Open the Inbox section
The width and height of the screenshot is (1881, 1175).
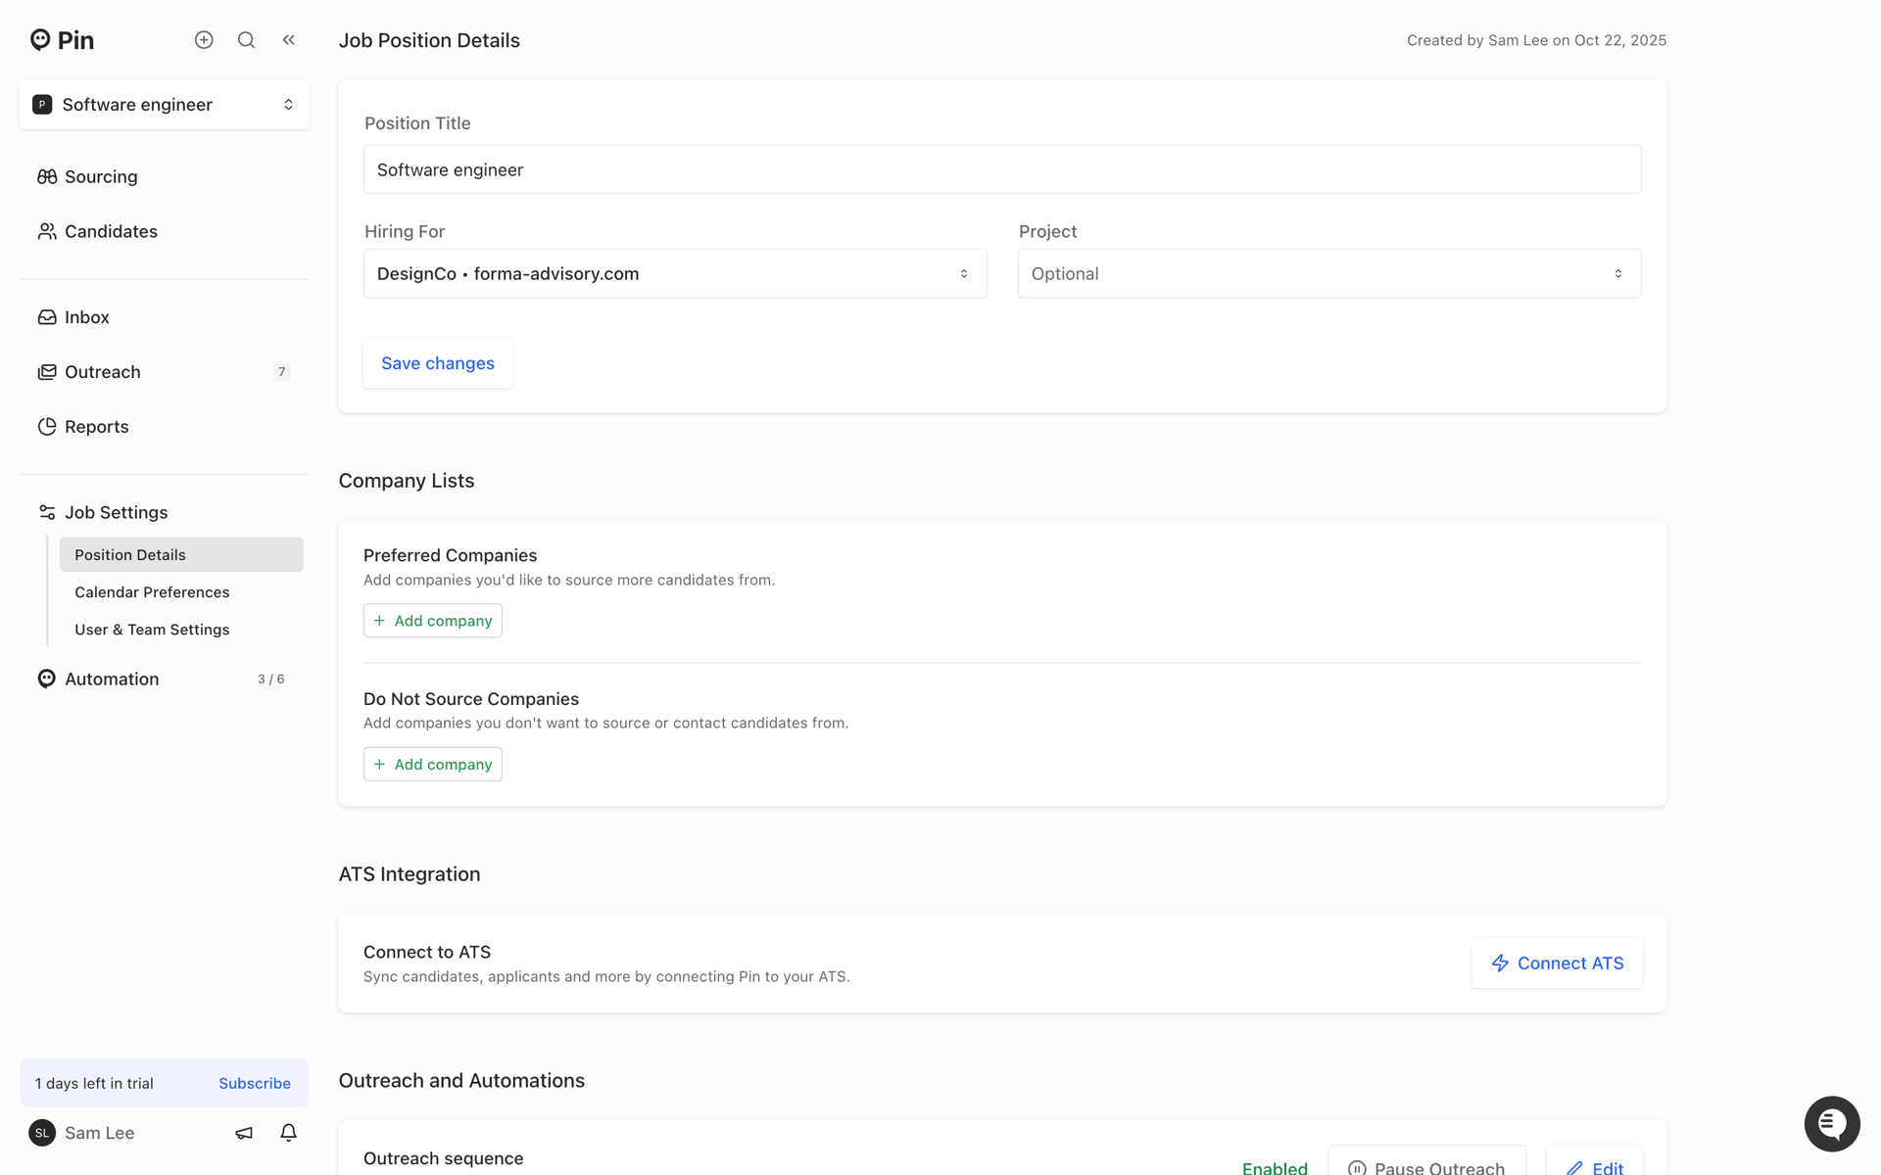[164, 317]
